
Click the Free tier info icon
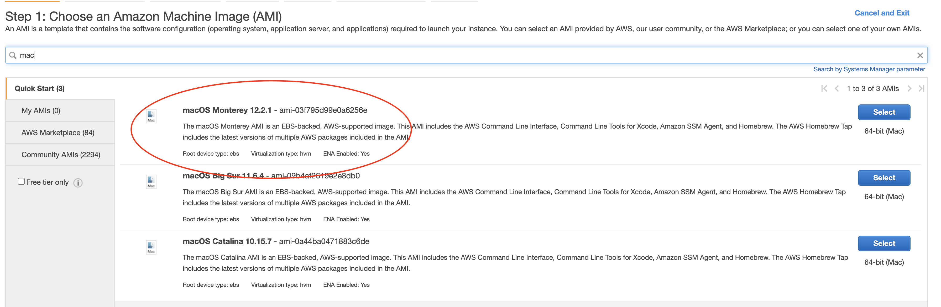click(78, 183)
